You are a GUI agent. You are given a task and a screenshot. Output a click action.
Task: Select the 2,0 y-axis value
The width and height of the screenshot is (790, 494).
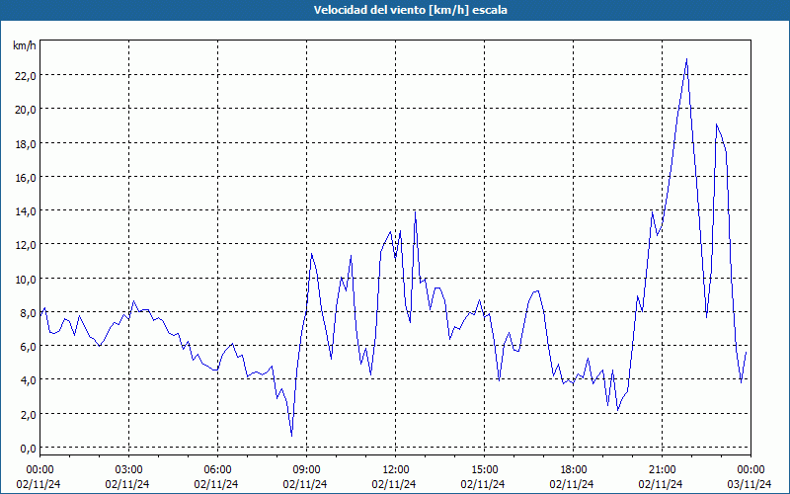28,415
